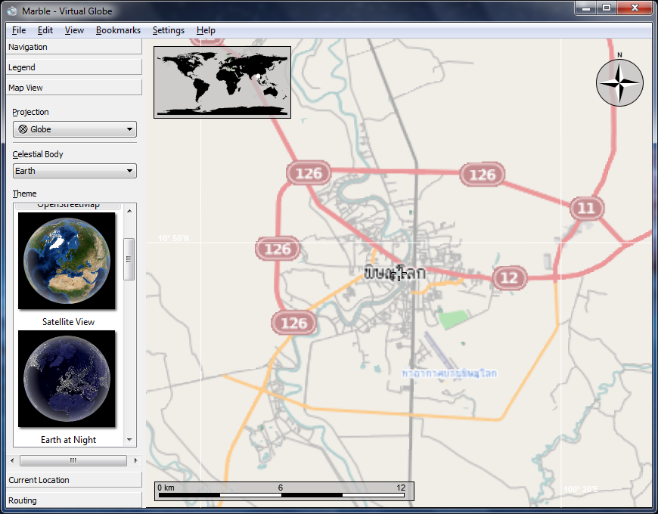Open the File menu
Image resolution: width=658 pixels, height=514 pixels.
19,30
